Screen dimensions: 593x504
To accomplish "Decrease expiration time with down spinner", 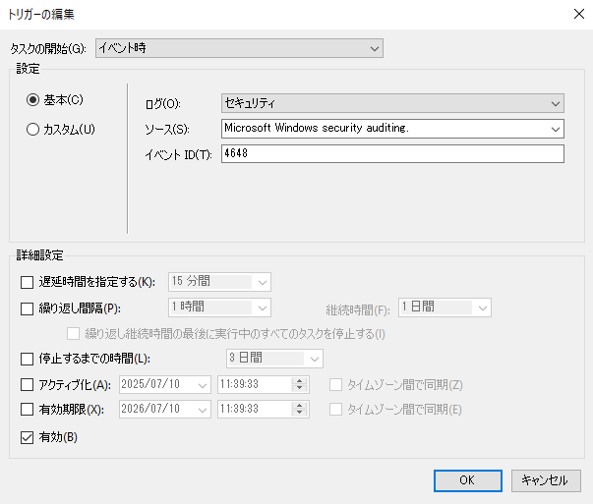I will 300,413.
